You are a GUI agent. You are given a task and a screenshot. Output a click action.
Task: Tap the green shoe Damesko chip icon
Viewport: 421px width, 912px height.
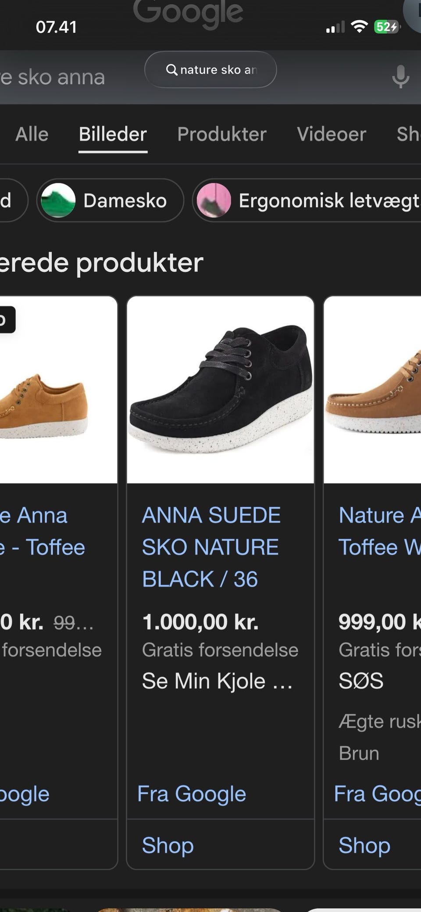pos(58,201)
